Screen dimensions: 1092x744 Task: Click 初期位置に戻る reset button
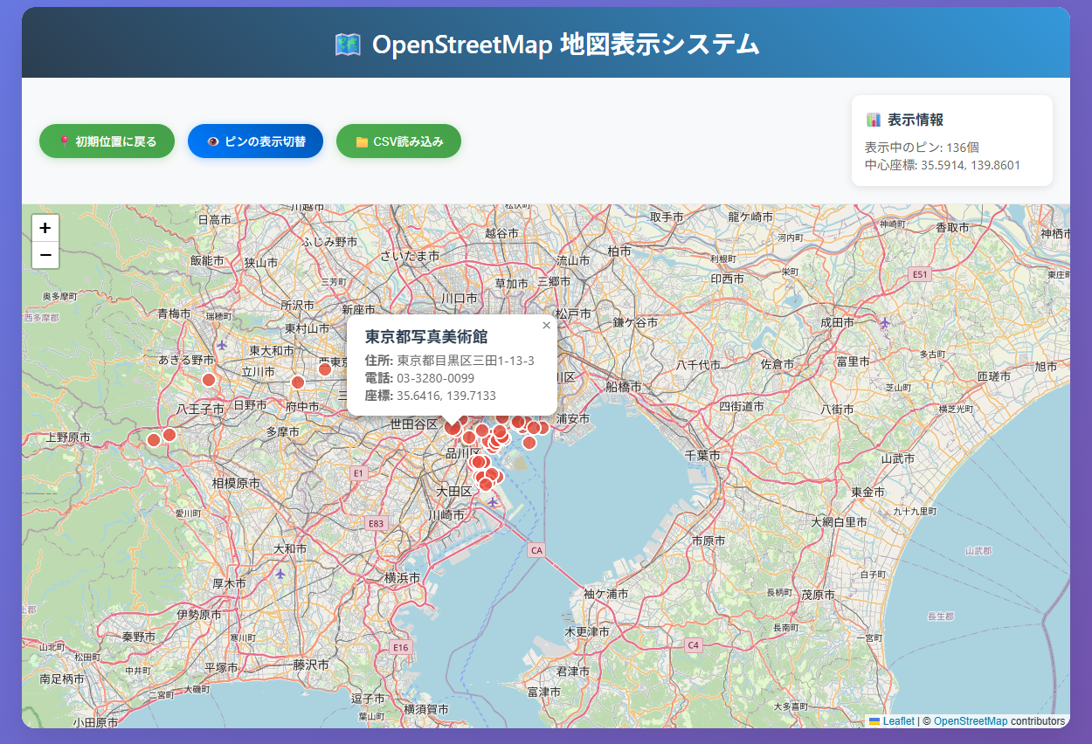pyautogui.click(x=107, y=141)
